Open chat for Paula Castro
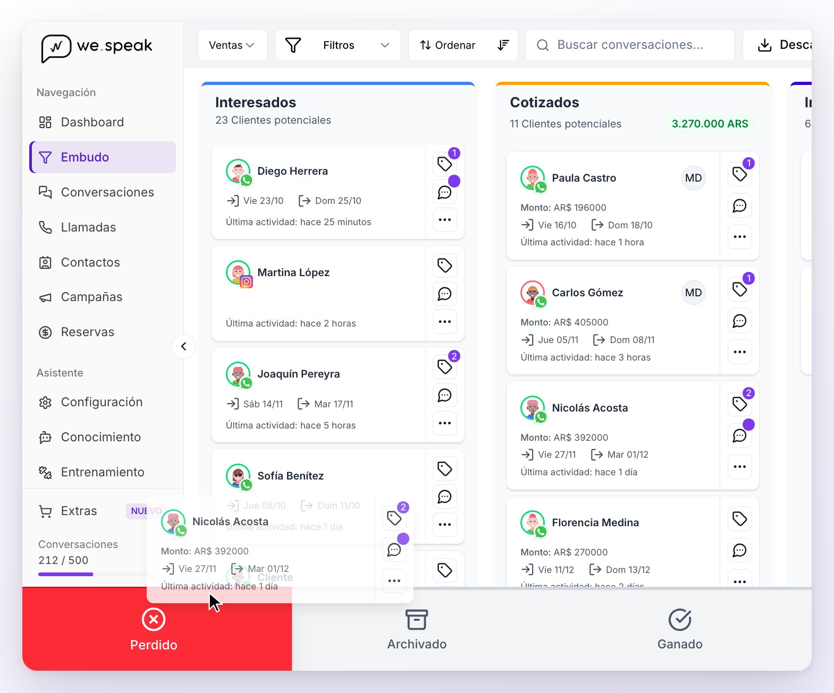 [x=740, y=206]
